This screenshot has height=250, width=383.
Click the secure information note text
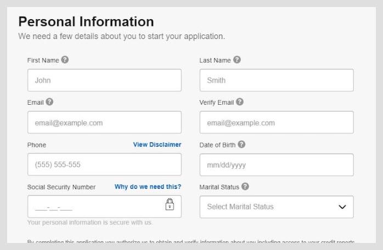(89, 223)
